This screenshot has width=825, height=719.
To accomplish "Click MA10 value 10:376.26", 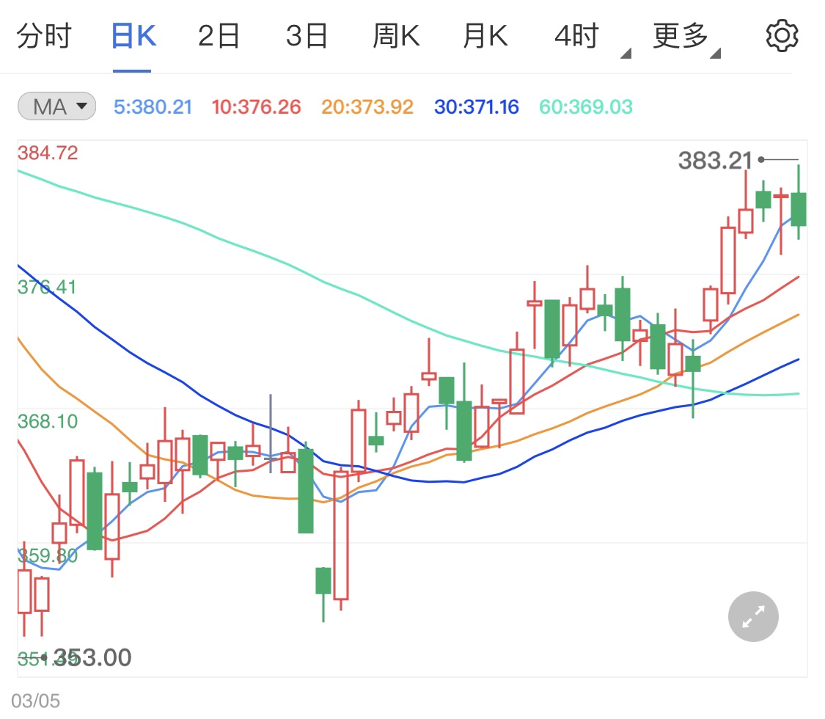I will click(x=256, y=107).
